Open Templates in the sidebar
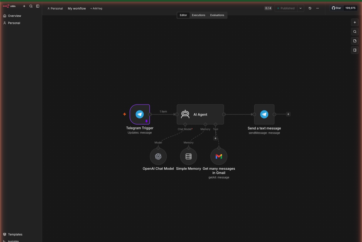 pyautogui.click(x=21, y=235)
